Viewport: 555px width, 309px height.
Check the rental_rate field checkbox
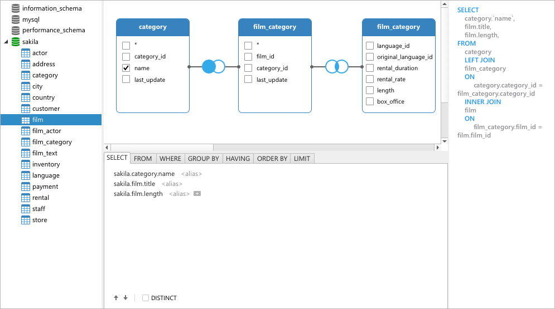pos(370,79)
